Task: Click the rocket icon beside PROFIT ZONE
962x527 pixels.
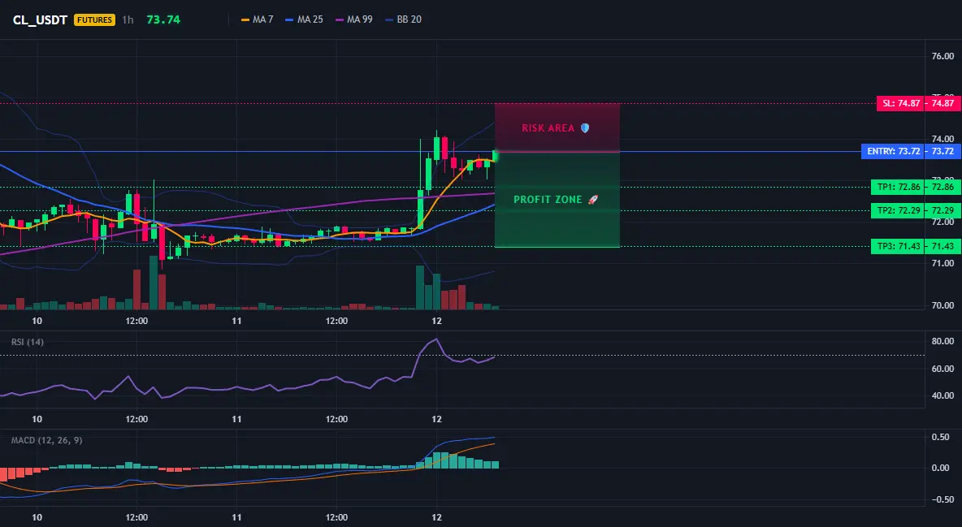Action: (592, 200)
